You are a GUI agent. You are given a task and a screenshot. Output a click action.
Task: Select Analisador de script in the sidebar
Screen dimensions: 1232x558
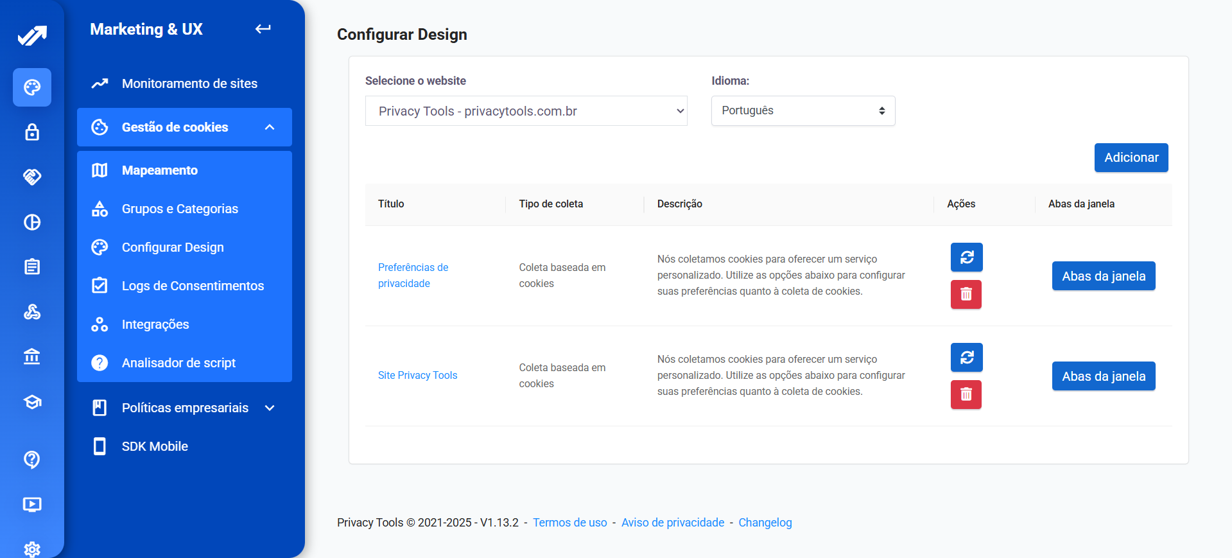click(x=178, y=363)
